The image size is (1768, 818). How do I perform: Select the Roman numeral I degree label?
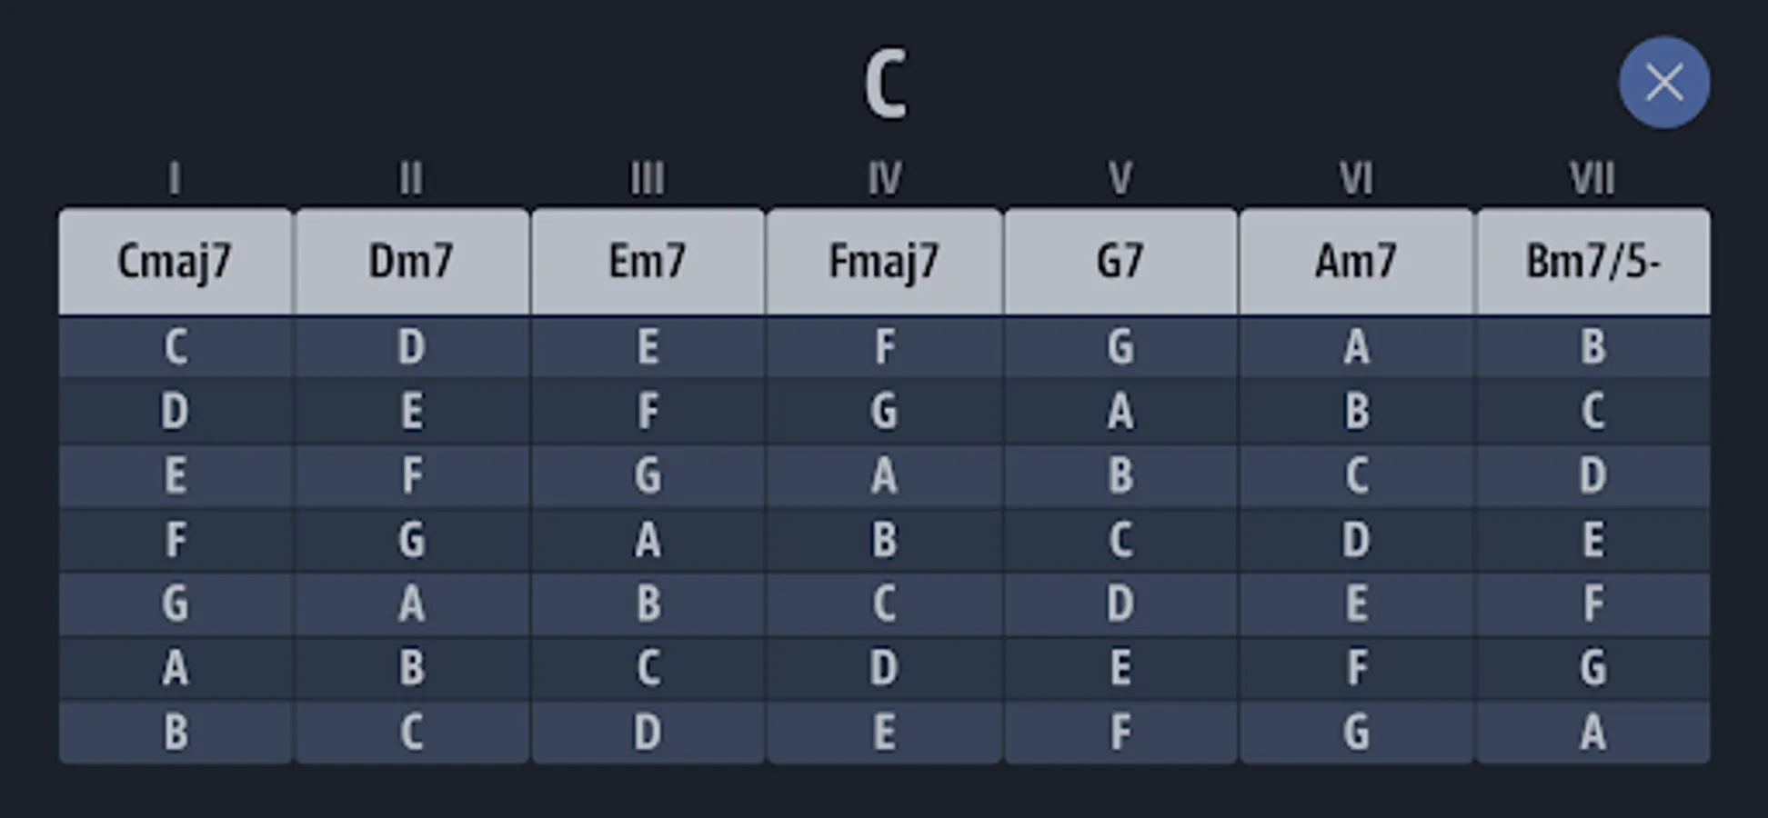click(175, 178)
